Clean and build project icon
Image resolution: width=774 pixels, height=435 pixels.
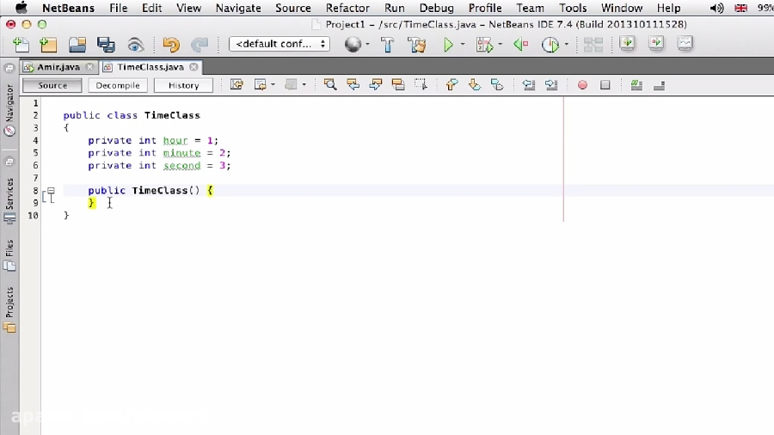pyautogui.click(x=416, y=45)
